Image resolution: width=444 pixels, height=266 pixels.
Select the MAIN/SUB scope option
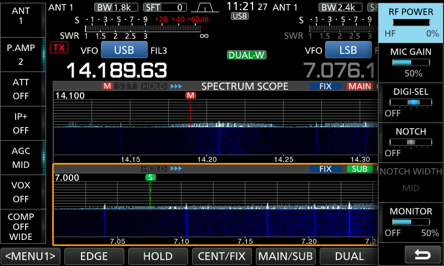point(285,256)
